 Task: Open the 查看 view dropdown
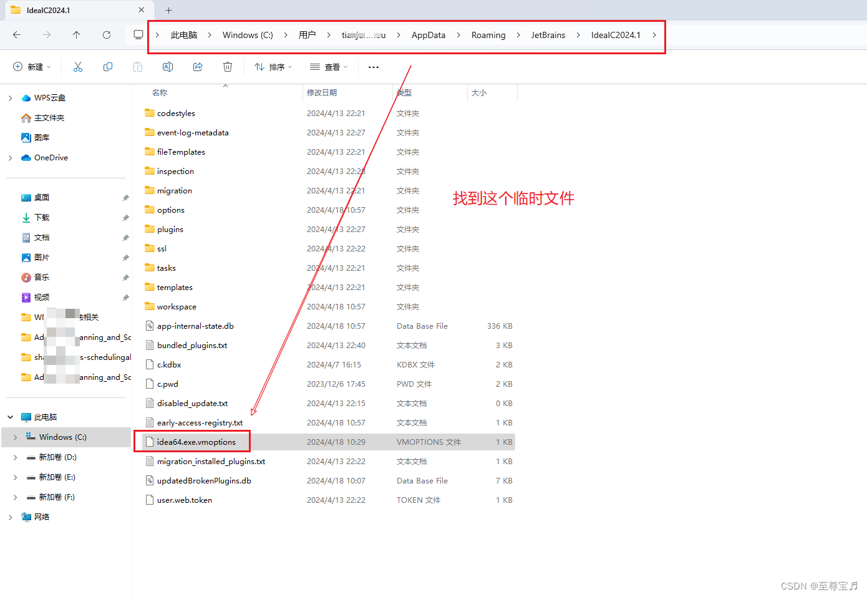coord(329,67)
